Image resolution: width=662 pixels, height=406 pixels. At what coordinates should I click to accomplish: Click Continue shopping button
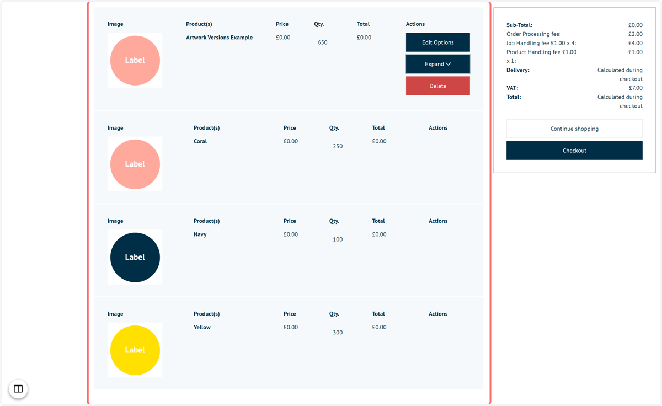574,129
